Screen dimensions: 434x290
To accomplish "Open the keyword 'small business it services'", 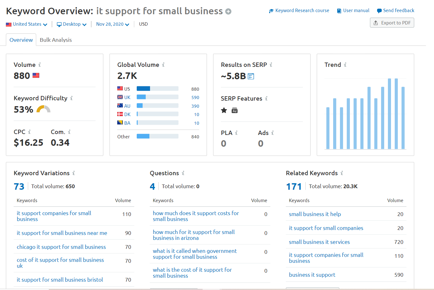I will coord(319,242).
